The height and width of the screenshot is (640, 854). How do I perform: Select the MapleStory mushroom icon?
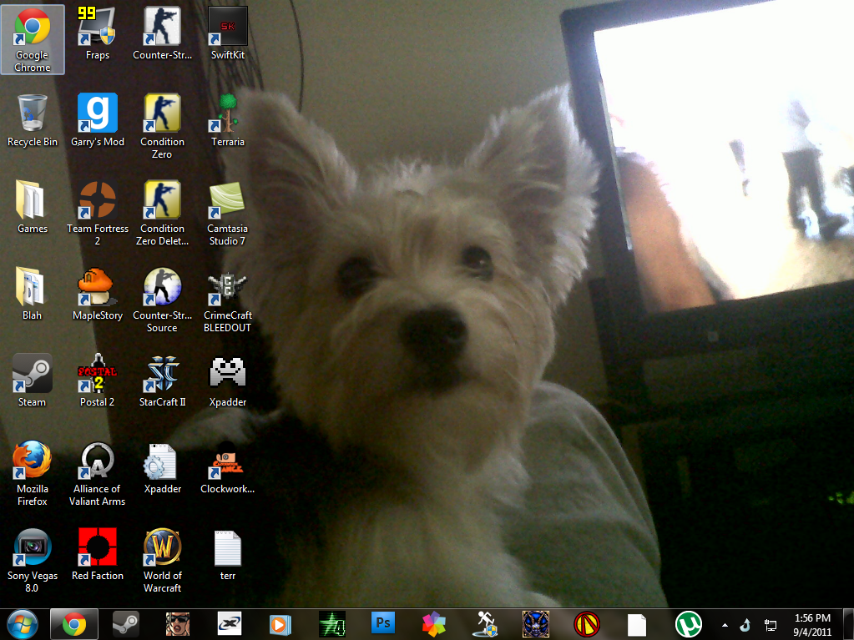point(98,288)
